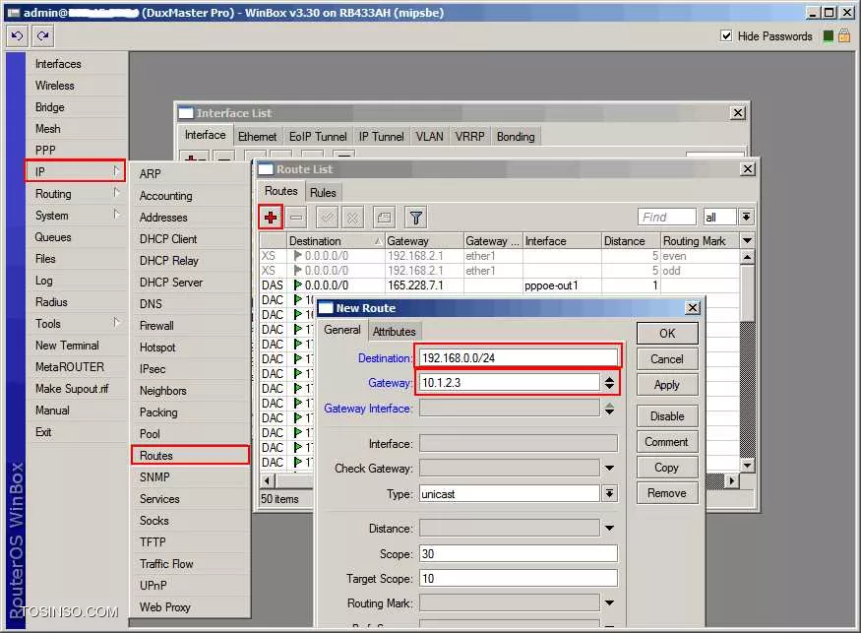This screenshot has width=861, height=633.
Task: Open the System submenu in sidebar
Action: (75, 215)
